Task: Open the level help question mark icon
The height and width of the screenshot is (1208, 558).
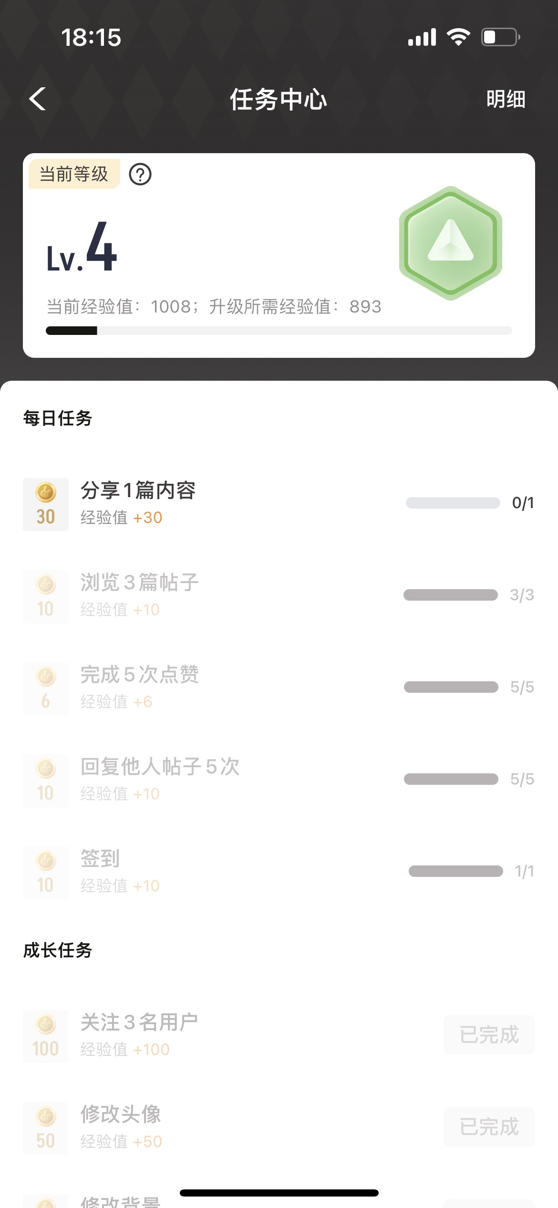Action: coord(140,175)
